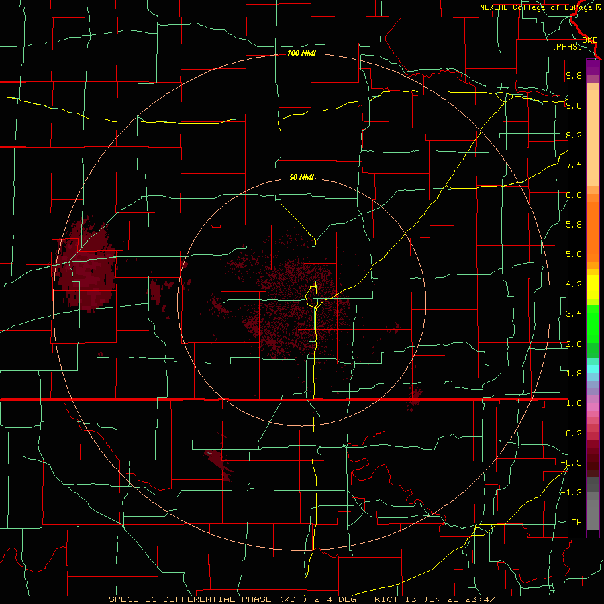Viewport: 604px width, 604px height.
Task: Click the 5.8 color scale value
Action: 574,225
